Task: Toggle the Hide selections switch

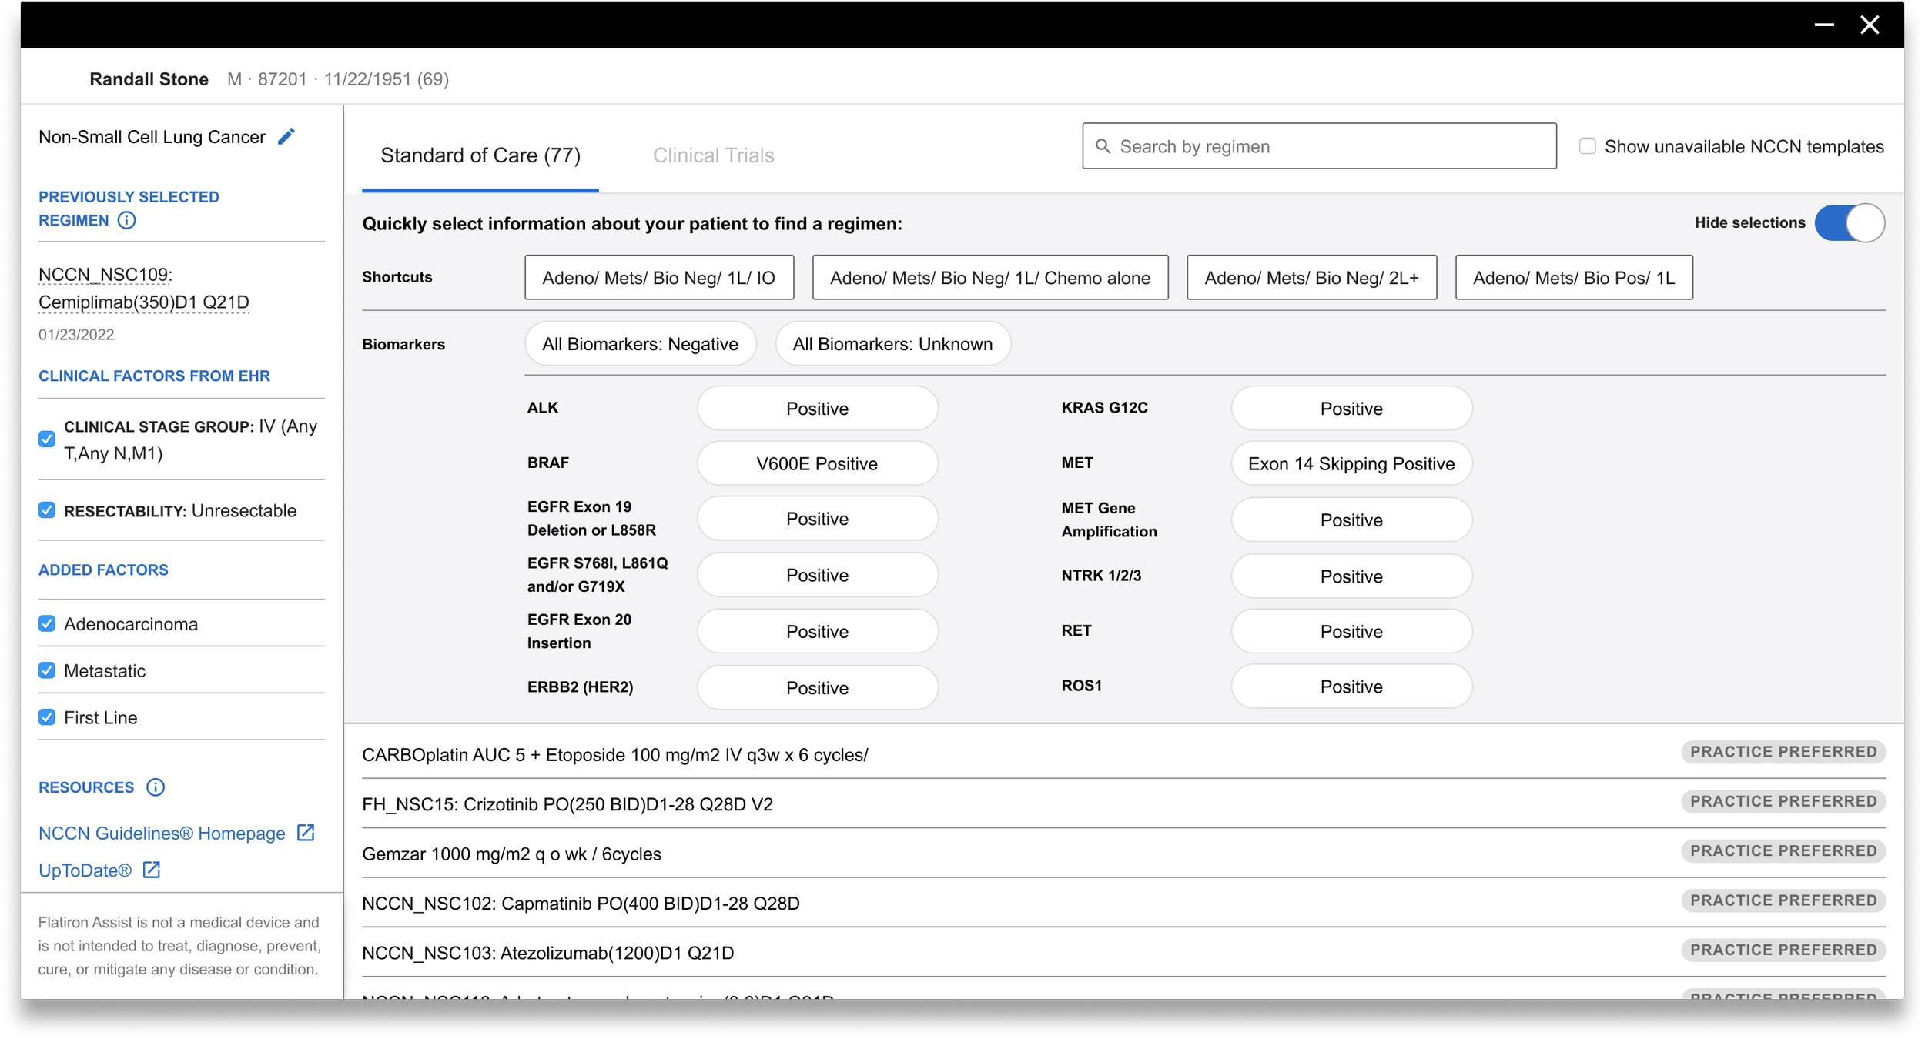Action: [x=1850, y=223]
